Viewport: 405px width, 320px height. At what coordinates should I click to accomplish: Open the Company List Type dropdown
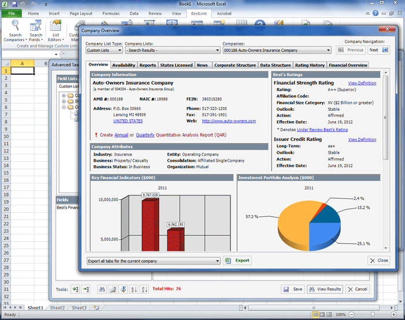(104, 50)
